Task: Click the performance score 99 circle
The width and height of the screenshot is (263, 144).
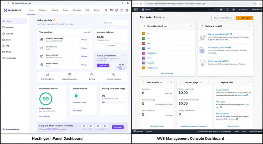Action: (x=46, y=99)
